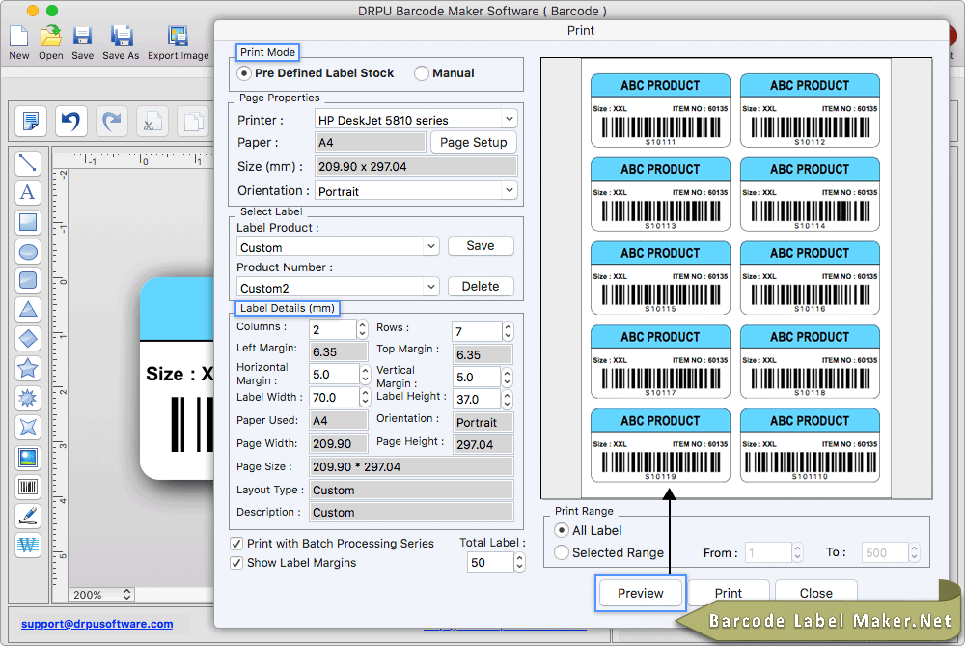This screenshot has width=965, height=646.
Task: Select the Diamond shape tool
Action: tap(28, 339)
